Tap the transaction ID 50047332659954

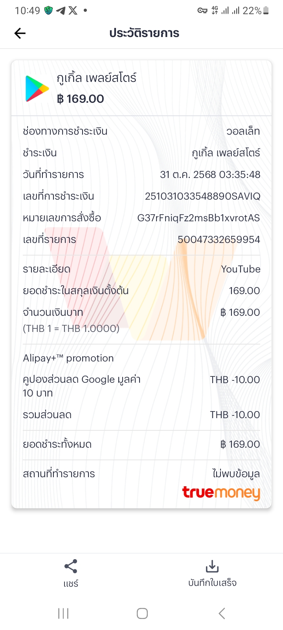click(x=219, y=239)
